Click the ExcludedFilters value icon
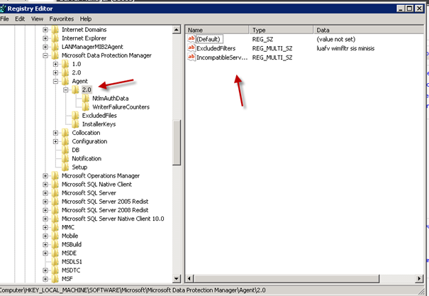Screen dimensions: 429x296 click(x=191, y=48)
